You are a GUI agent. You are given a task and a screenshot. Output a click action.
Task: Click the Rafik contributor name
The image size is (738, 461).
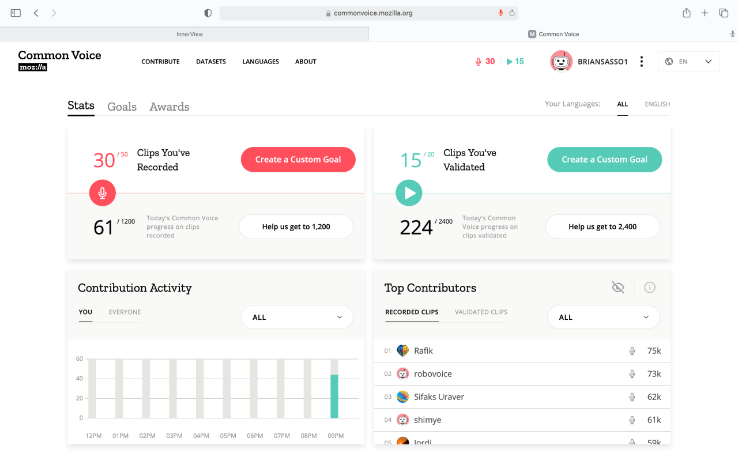tap(423, 350)
